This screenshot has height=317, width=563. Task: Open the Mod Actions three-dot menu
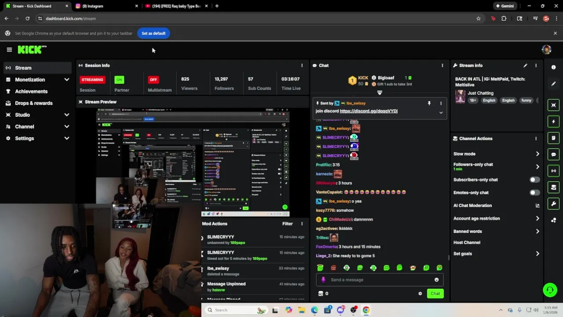[302, 224]
